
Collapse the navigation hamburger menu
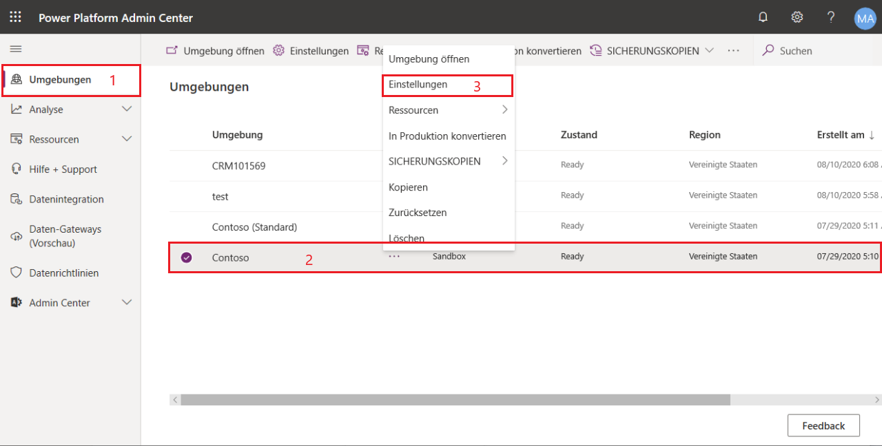[15, 49]
